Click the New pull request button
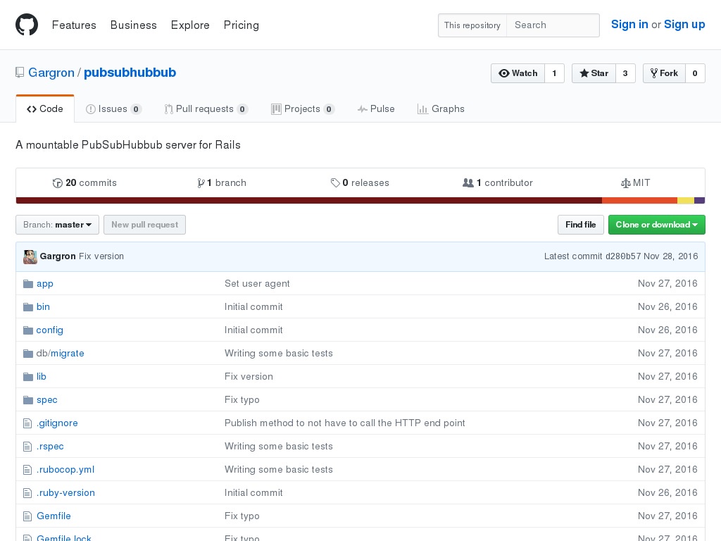The width and height of the screenshot is (721, 541). 145,225
